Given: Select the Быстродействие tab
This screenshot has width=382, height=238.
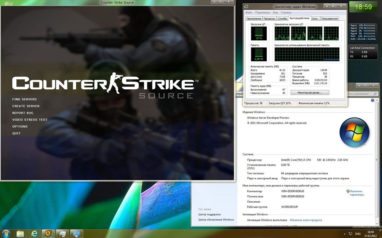Looking at the screenshot, I should pyautogui.click(x=299, y=18).
